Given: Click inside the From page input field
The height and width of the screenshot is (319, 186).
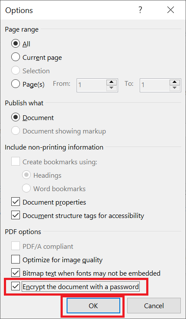Looking at the screenshot, I should (x=92, y=85).
